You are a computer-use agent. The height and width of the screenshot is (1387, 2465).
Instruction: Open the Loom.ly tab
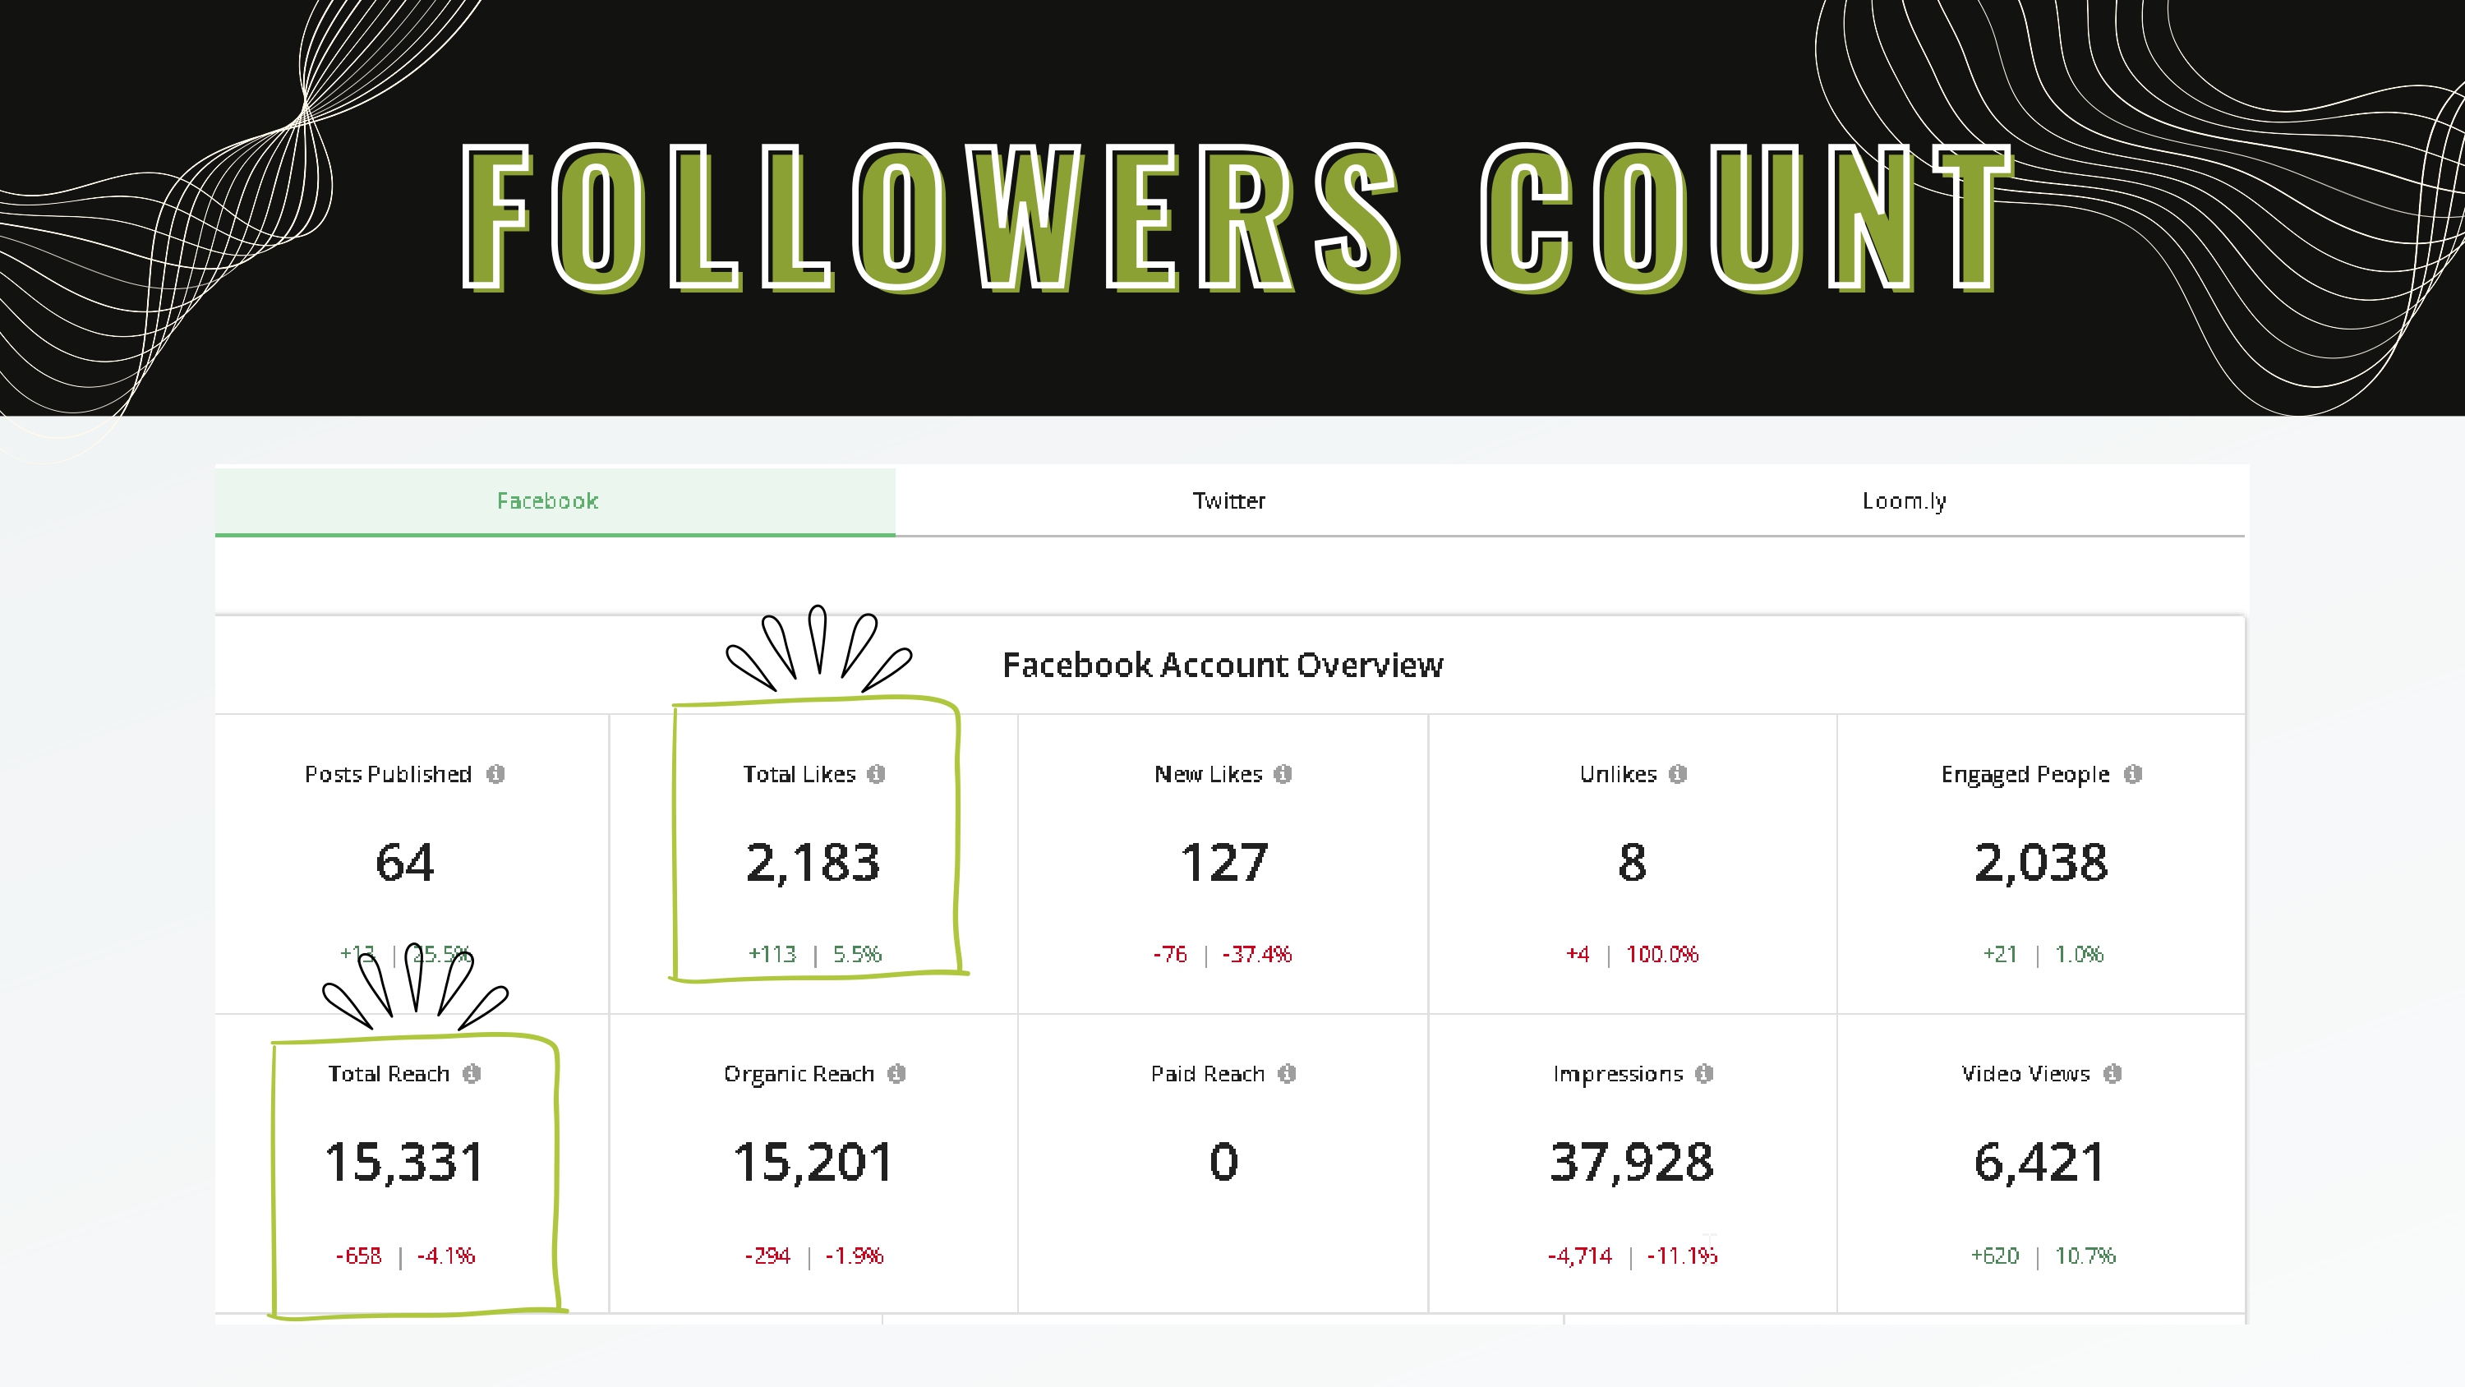pos(1905,500)
